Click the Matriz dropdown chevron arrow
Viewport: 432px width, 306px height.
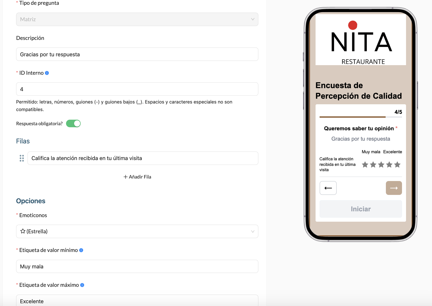click(x=253, y=19)
